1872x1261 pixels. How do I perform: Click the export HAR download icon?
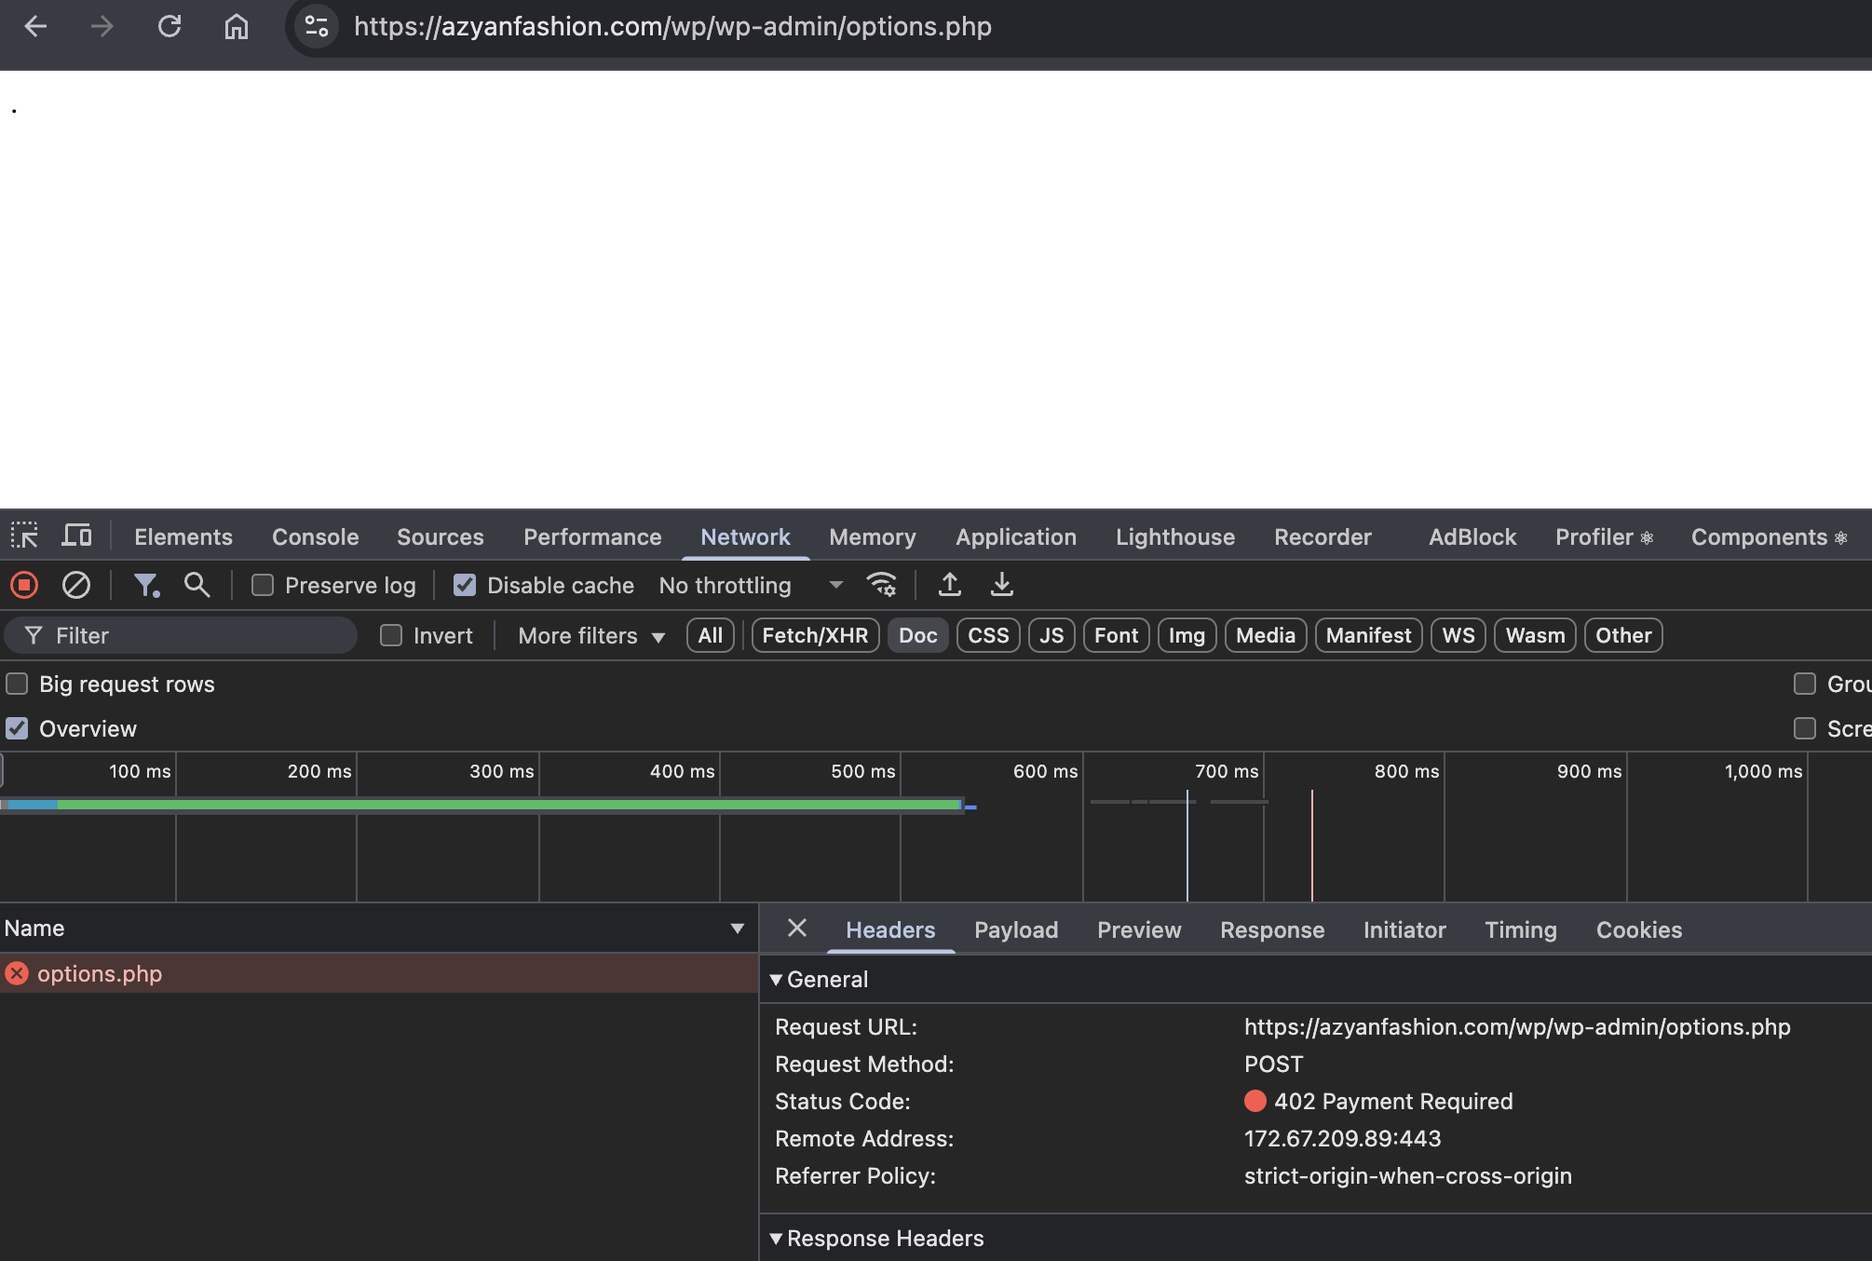pyautogui.click(x=1001, y=585)
